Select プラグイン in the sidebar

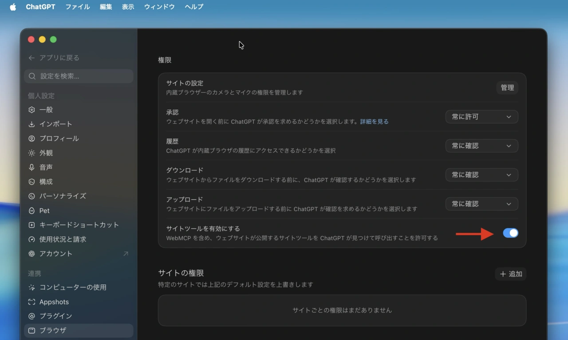79,316
